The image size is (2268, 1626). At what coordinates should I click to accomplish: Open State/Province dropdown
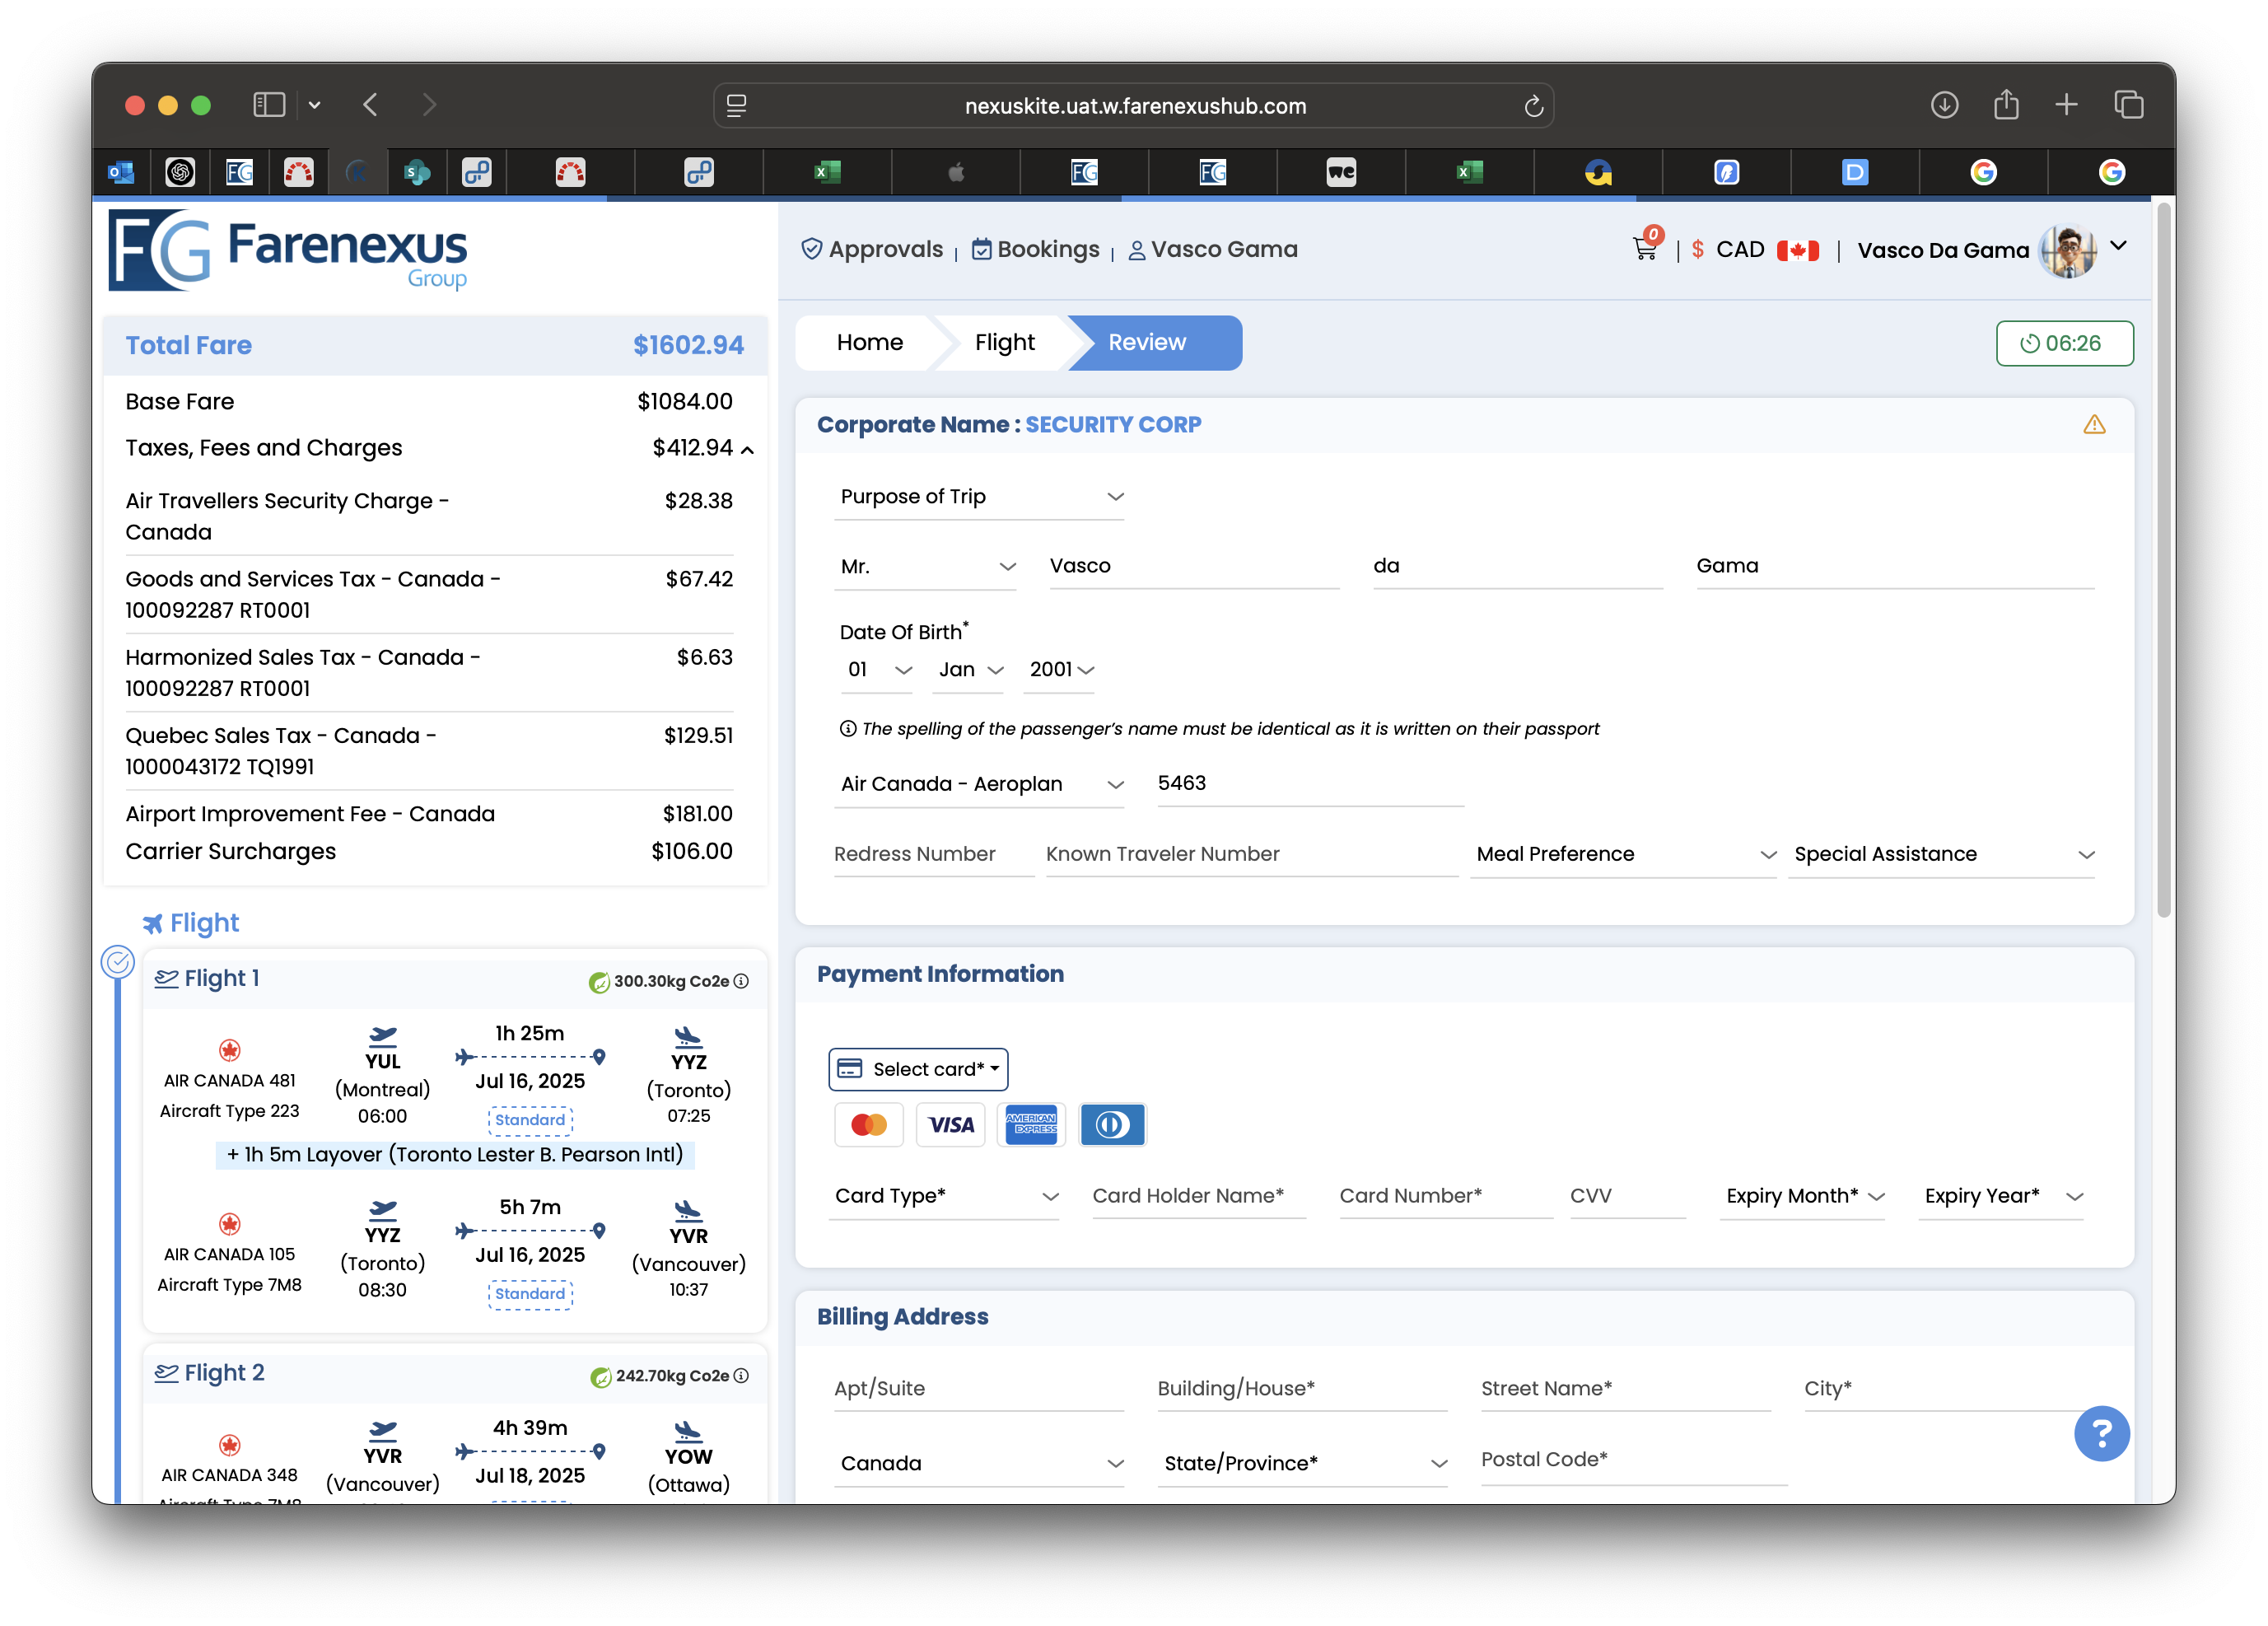point(1303,1464)
